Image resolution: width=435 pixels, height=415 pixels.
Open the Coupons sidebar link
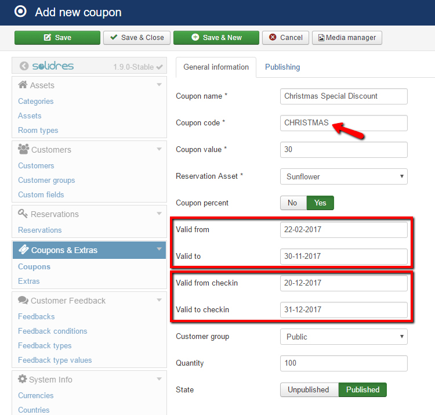click(34, 267)
